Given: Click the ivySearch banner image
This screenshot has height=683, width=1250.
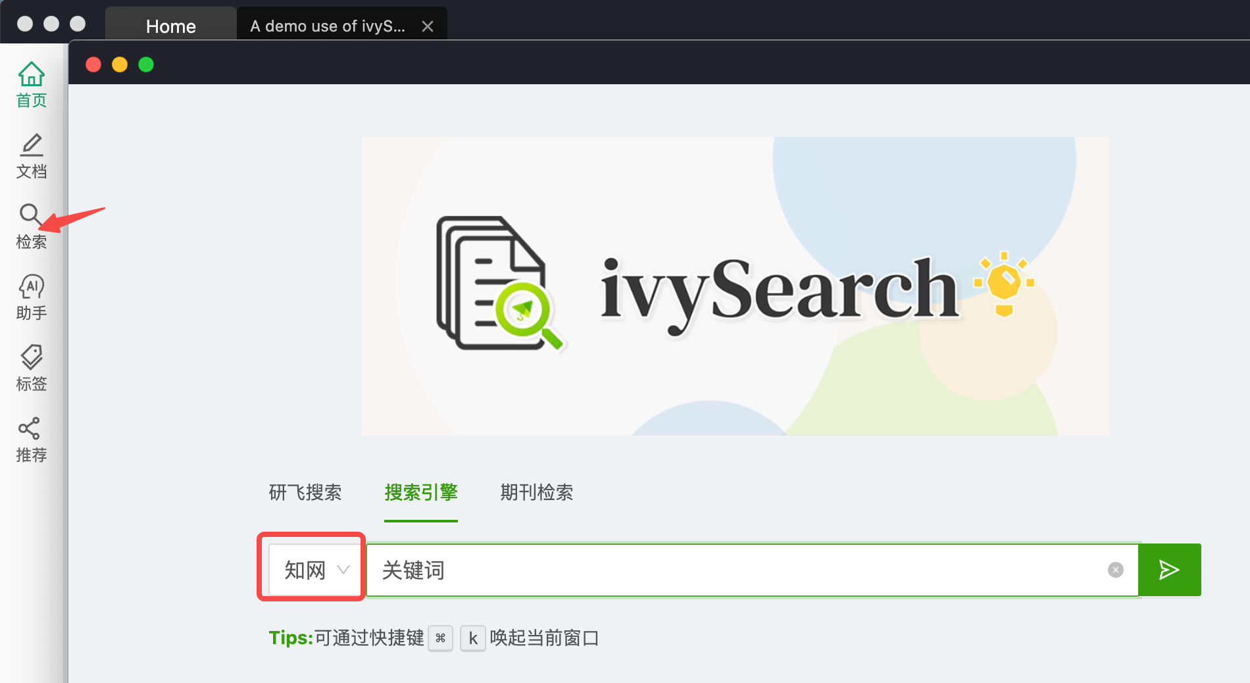Looking at the screenshot, I should 736,286.
